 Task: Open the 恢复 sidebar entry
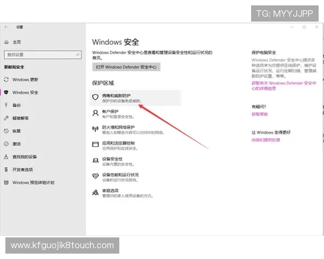17,131
